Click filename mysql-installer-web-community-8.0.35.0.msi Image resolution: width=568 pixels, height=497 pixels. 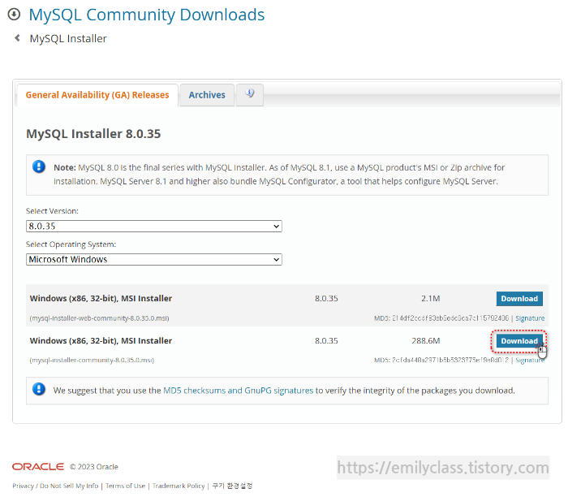[x=99, y=318]
